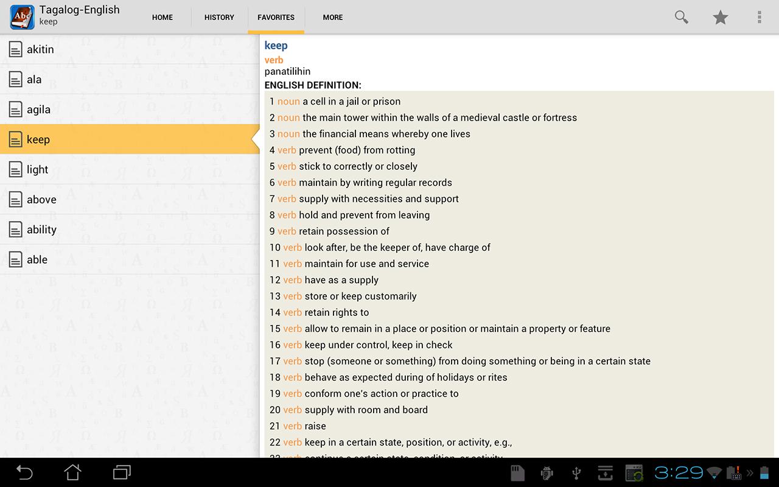The width and height of the screenshot is (779, 487).
Task: Switch to the History tab
Action: pyautogui.click(x=219, y=17)
